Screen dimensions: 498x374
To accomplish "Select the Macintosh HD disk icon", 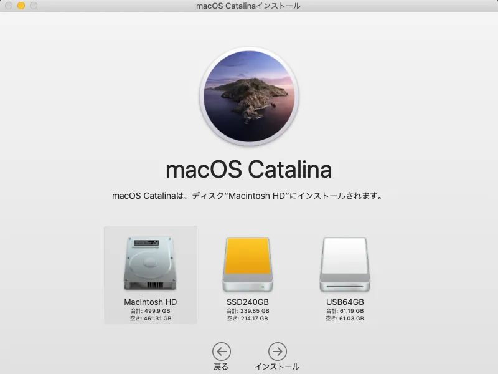I will [x=150, y=262].
